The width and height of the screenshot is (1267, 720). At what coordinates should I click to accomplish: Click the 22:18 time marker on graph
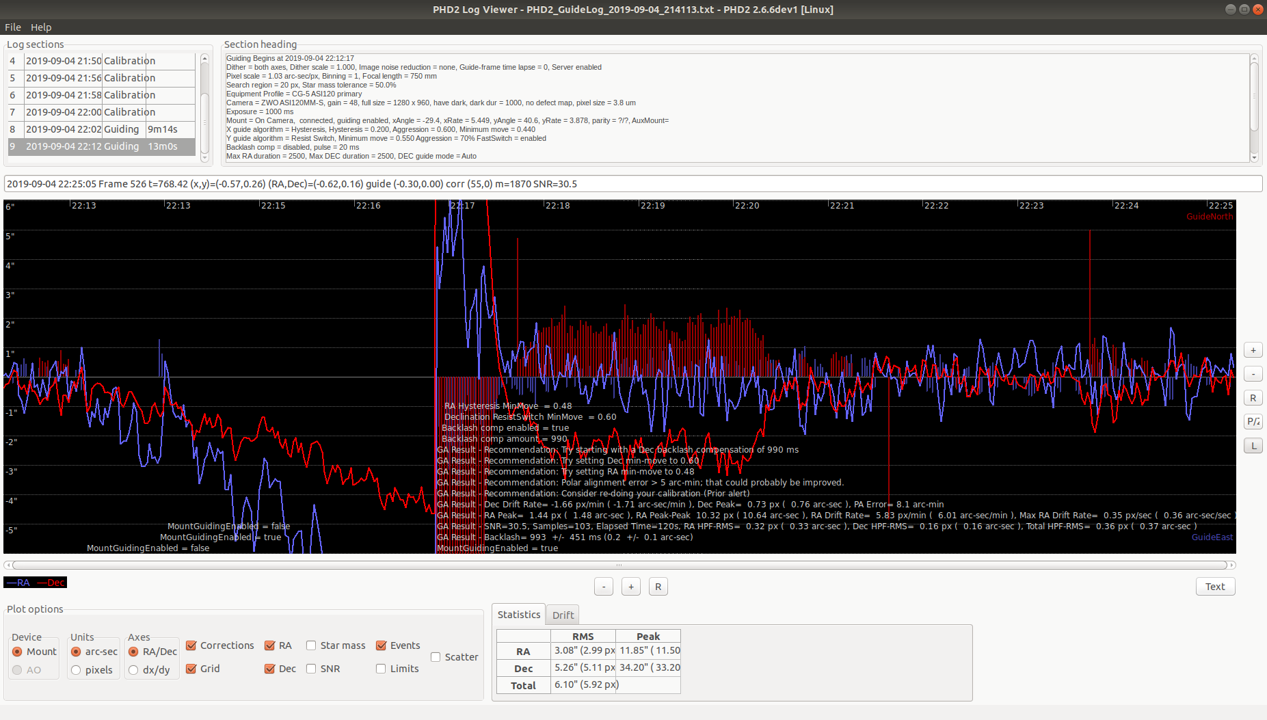point(558,206)
